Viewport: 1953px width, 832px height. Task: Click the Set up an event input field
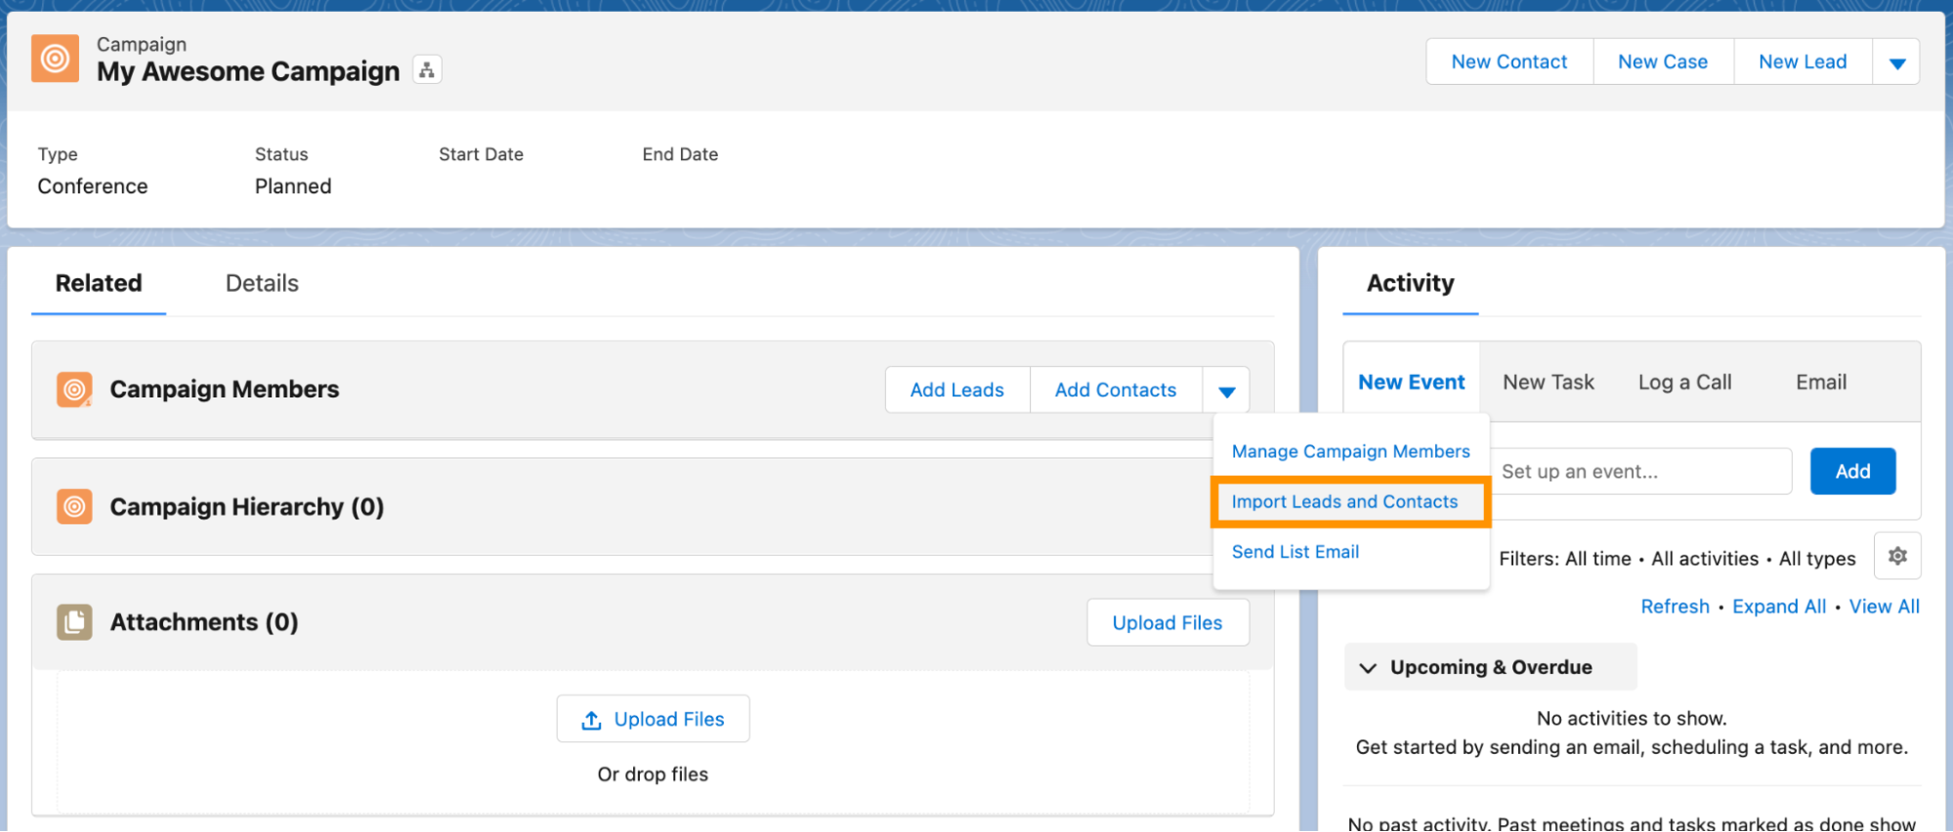click(1641, 472)
